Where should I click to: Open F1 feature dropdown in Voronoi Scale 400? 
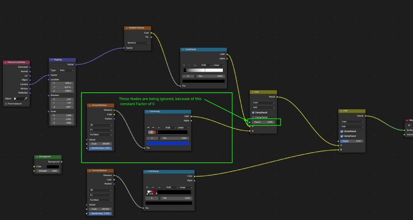point(101,195)
